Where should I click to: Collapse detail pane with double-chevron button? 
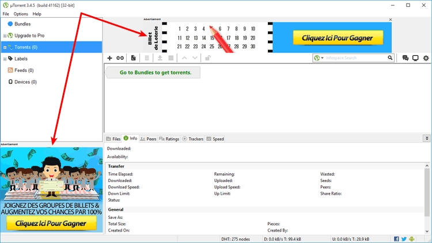(426, 138)
